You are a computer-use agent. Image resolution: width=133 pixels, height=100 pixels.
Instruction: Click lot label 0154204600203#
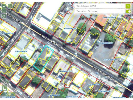[94, 84]
